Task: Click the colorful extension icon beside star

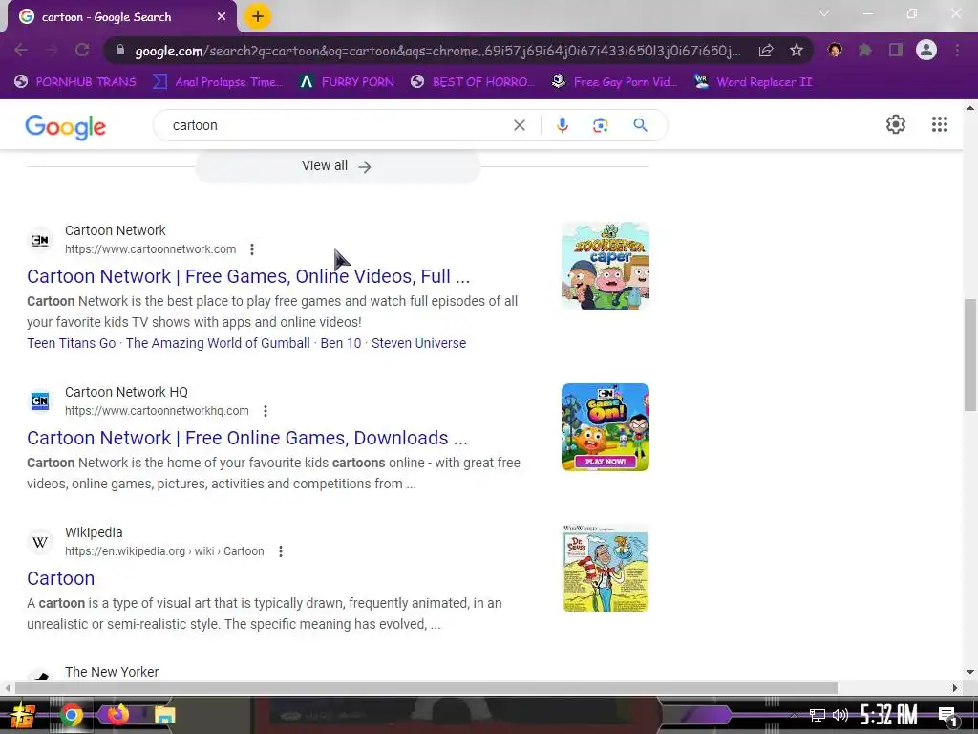Action: 835,50
